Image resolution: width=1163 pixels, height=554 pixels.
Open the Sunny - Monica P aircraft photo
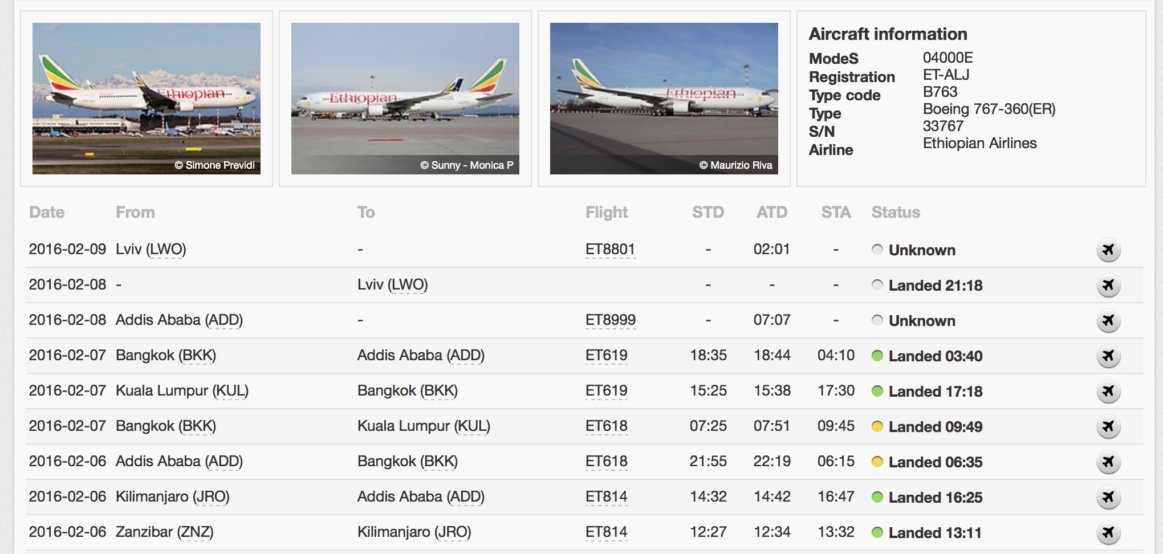(405, 98)
